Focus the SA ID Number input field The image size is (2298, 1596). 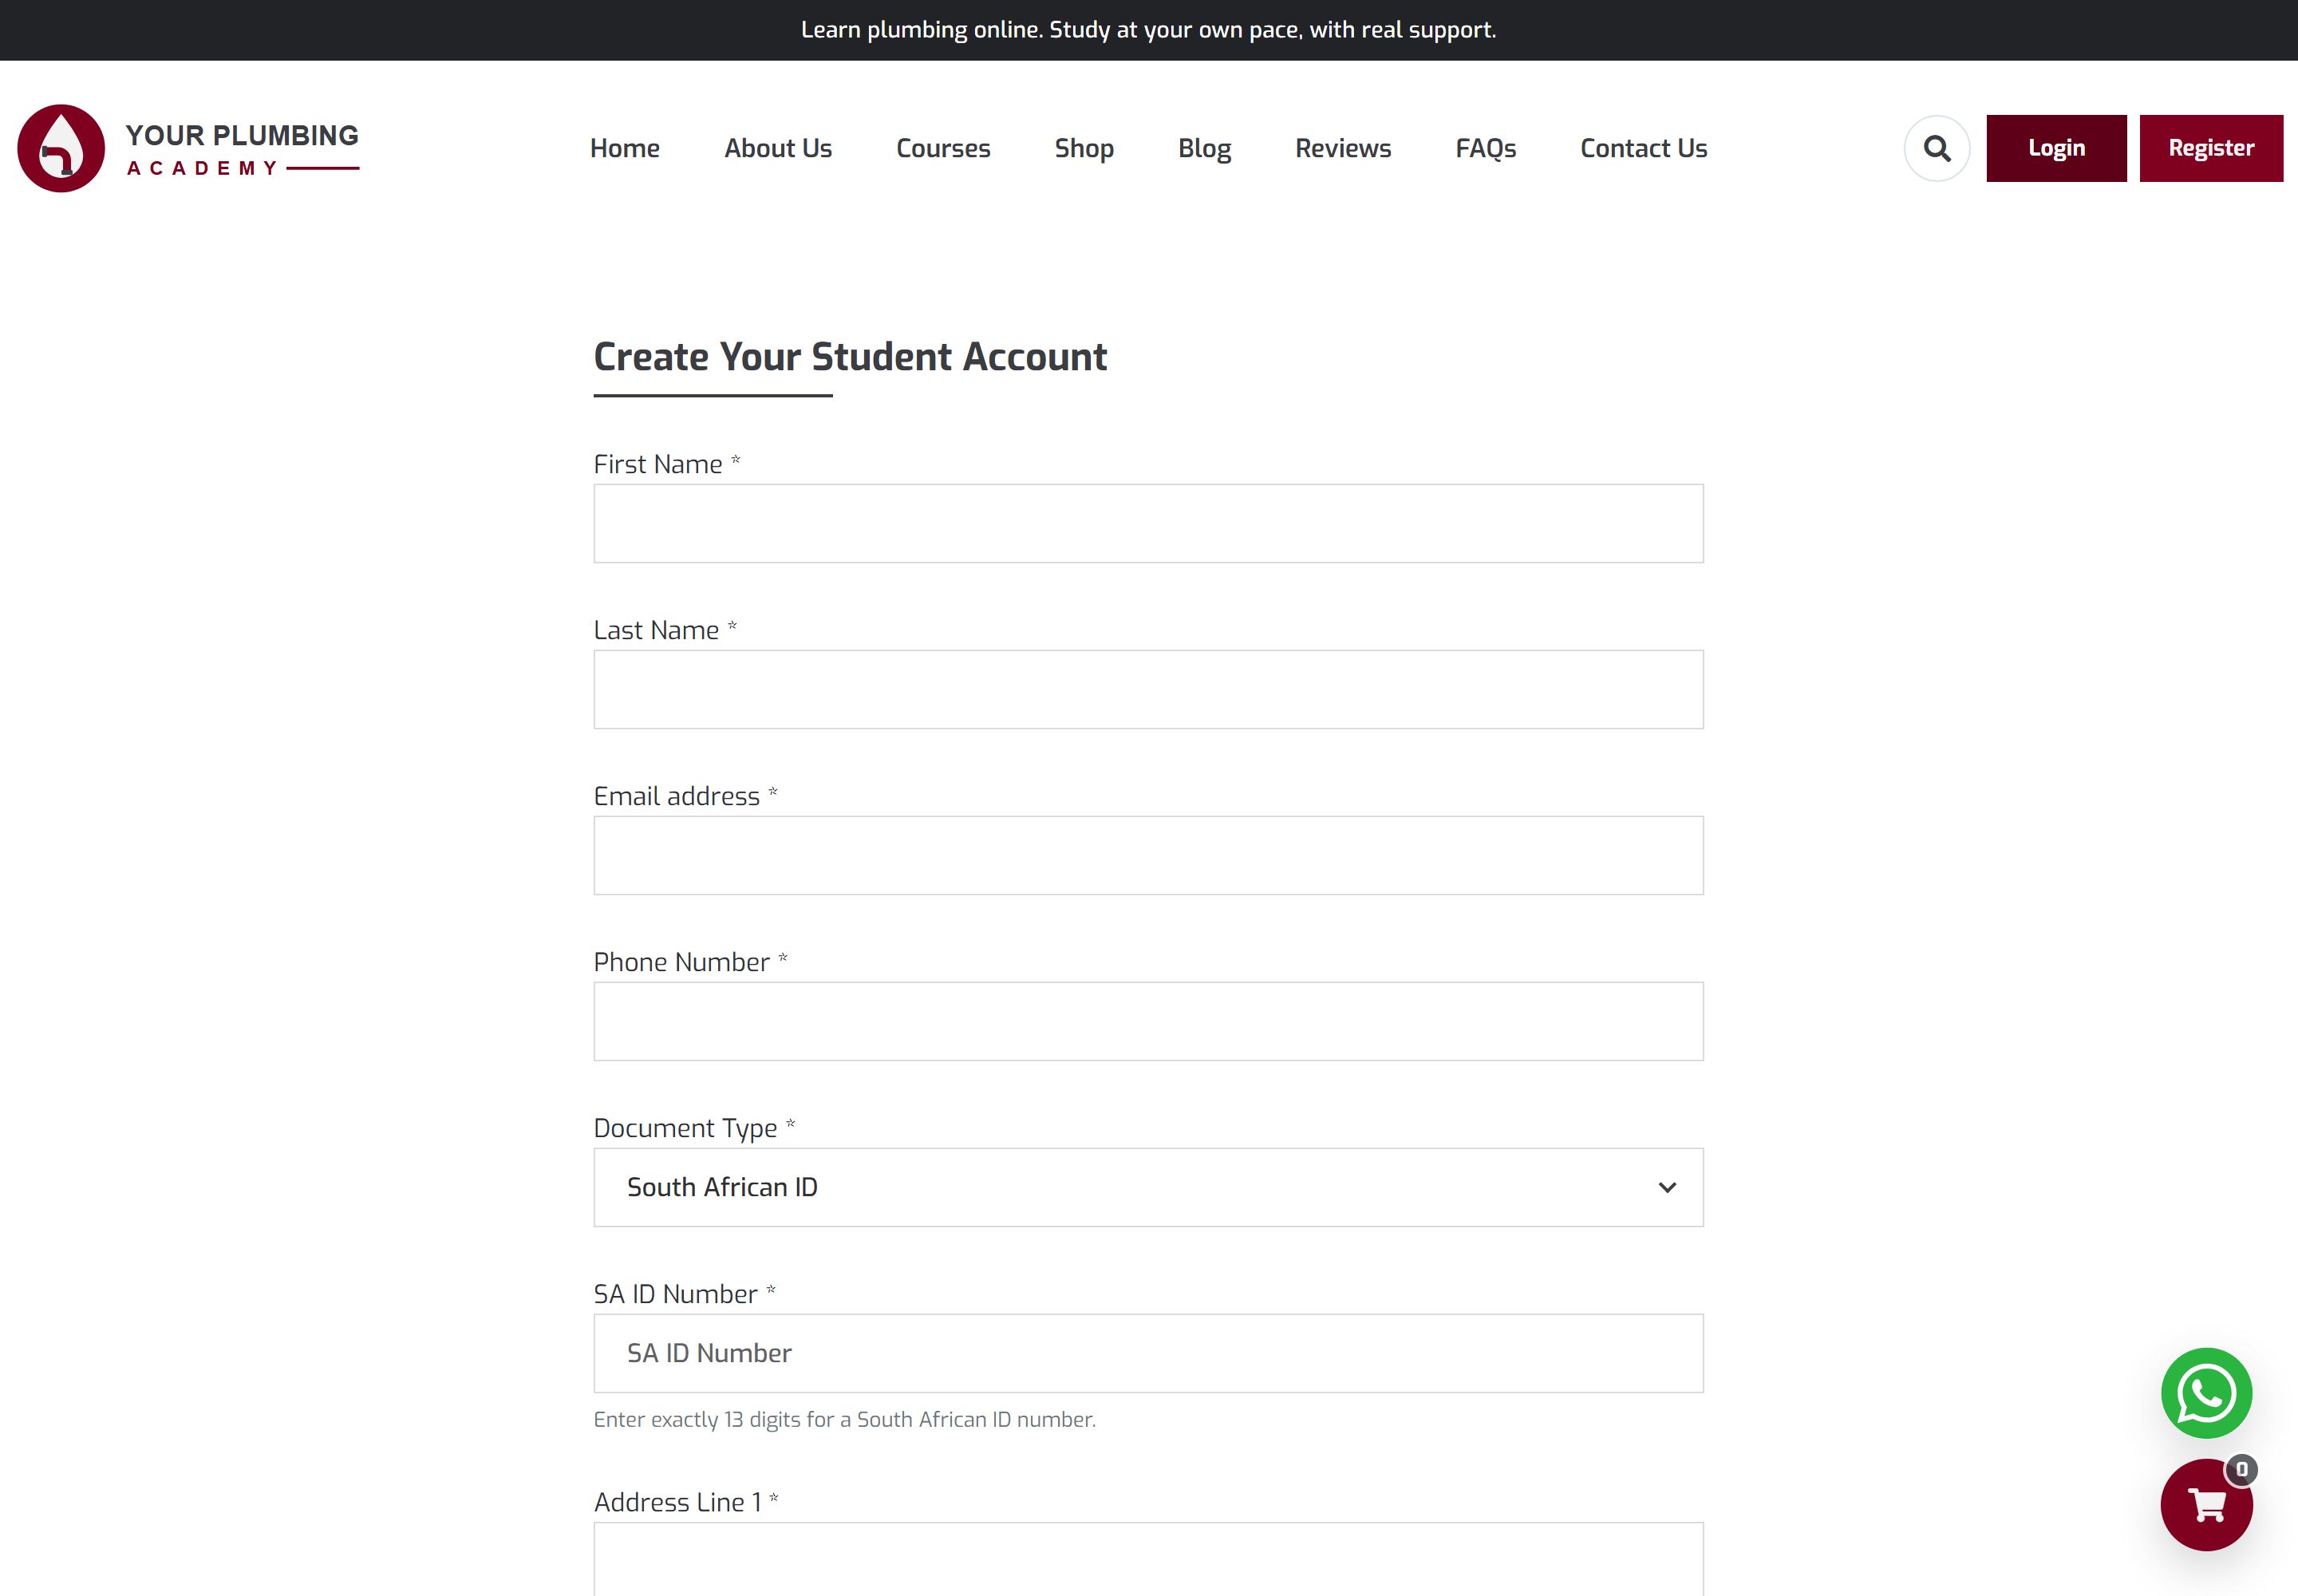[1148, 1354]
